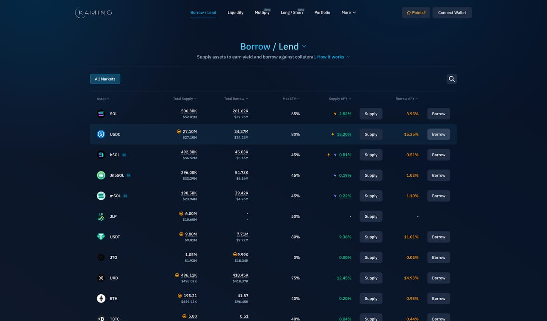This screenshot has height=321, width=547.
Task: Click Supply for the mSOL row
Action: pyautogui.click(x=371, y=196)
